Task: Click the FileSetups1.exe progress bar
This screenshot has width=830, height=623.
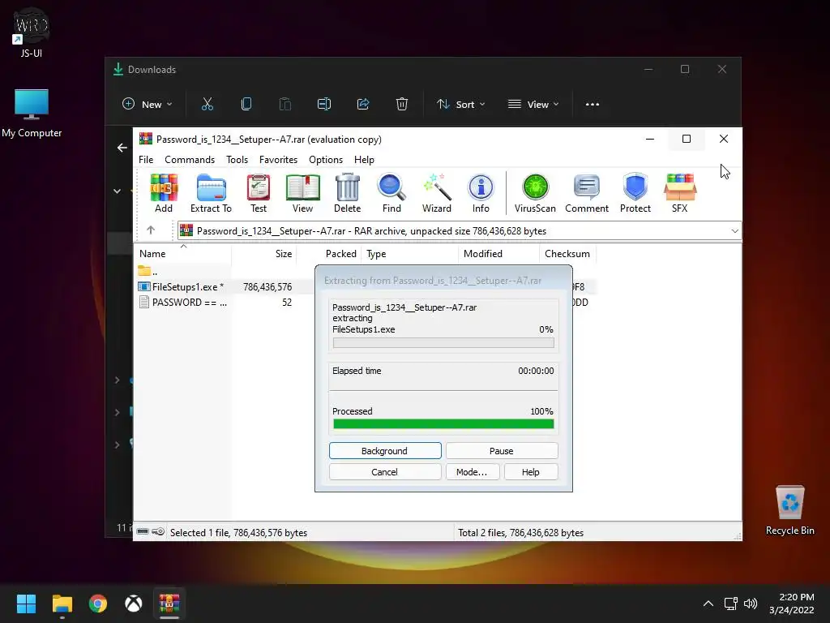Action: point(443,343)
